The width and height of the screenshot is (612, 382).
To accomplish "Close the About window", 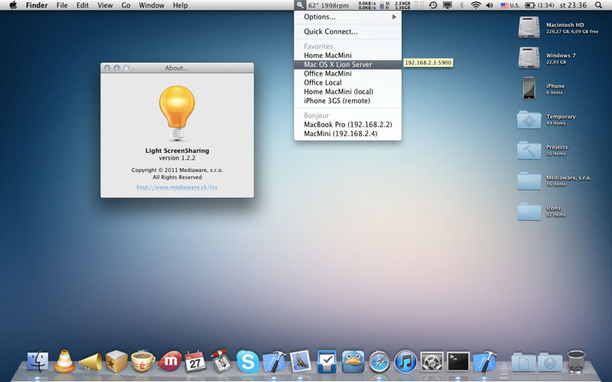I will (107, 68).
